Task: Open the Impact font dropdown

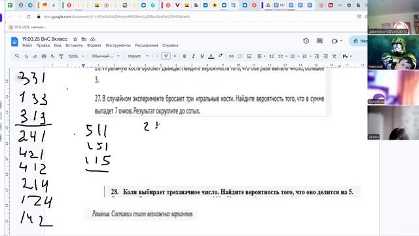Action: pos(138,56)
